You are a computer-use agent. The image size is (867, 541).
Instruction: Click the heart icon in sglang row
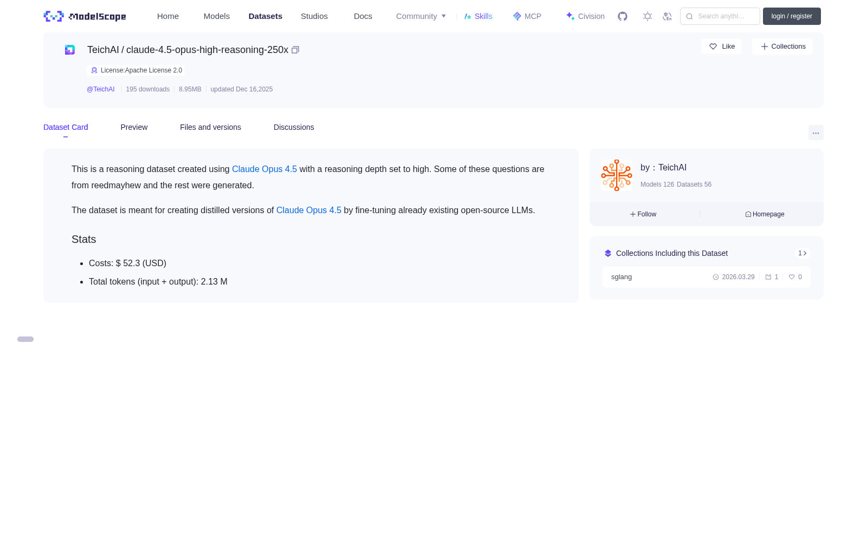click(x=792, y=277)
